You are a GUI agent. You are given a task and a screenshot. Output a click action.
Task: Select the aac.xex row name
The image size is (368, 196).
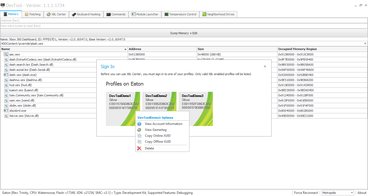coord(15,54)
